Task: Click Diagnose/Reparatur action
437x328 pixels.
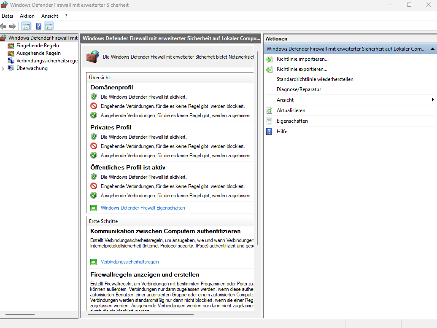Action: click(299, 89)
